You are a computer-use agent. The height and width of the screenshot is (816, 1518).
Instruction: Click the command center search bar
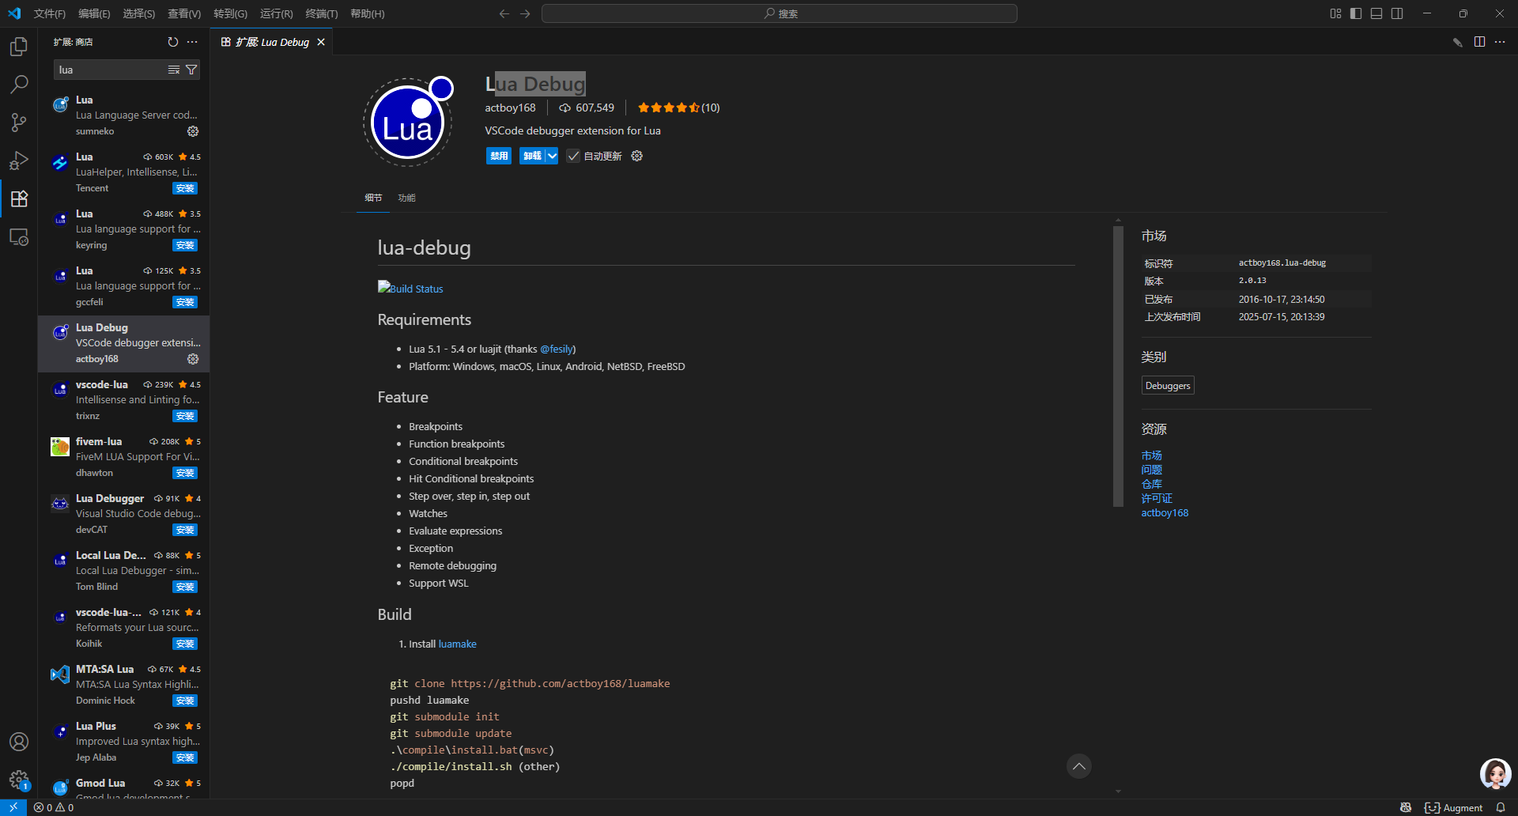[780, 13]
